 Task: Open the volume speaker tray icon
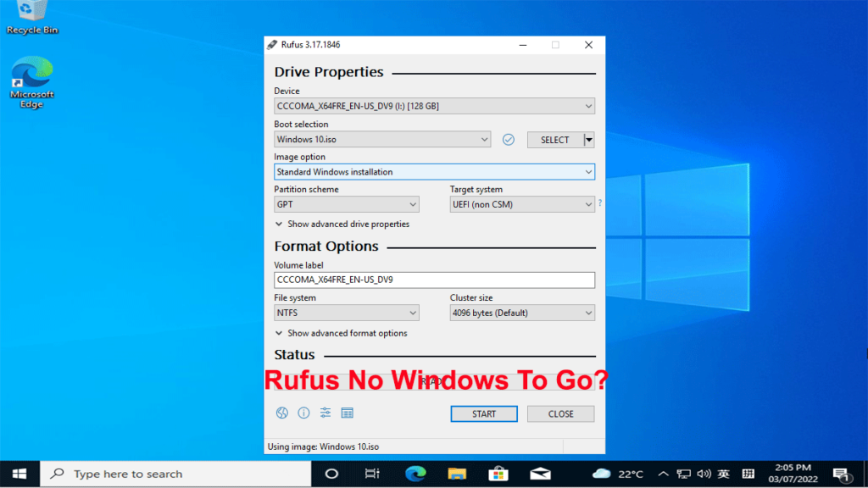coord(704,474)
